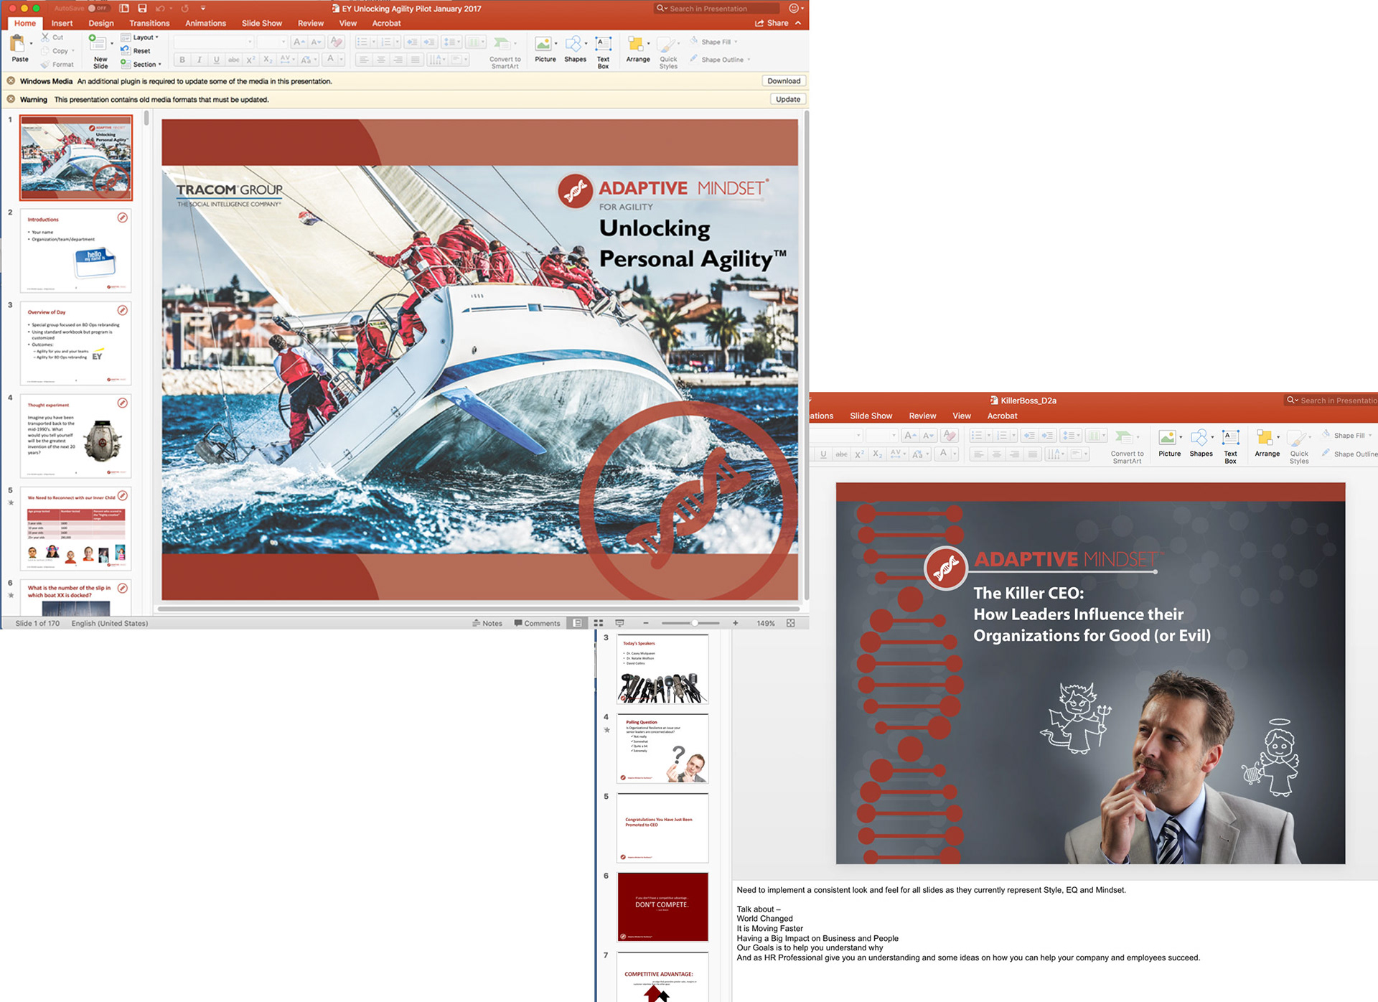Collapse the ribbon with chevron beside Share

pyautogui.click(x=798, y=23)
